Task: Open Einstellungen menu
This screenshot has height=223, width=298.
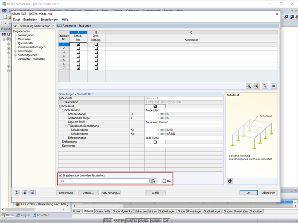Action: (49, 20)
